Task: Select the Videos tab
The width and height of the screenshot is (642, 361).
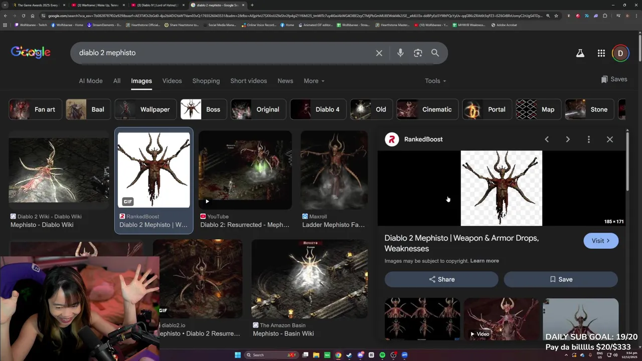Action: coord(172,81)
